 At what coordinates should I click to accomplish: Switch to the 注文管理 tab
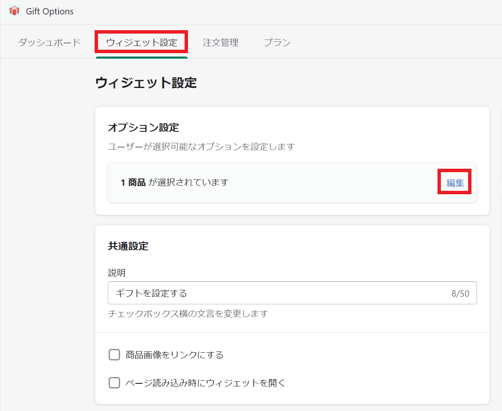pyautogui.click(x=220, y=43)
